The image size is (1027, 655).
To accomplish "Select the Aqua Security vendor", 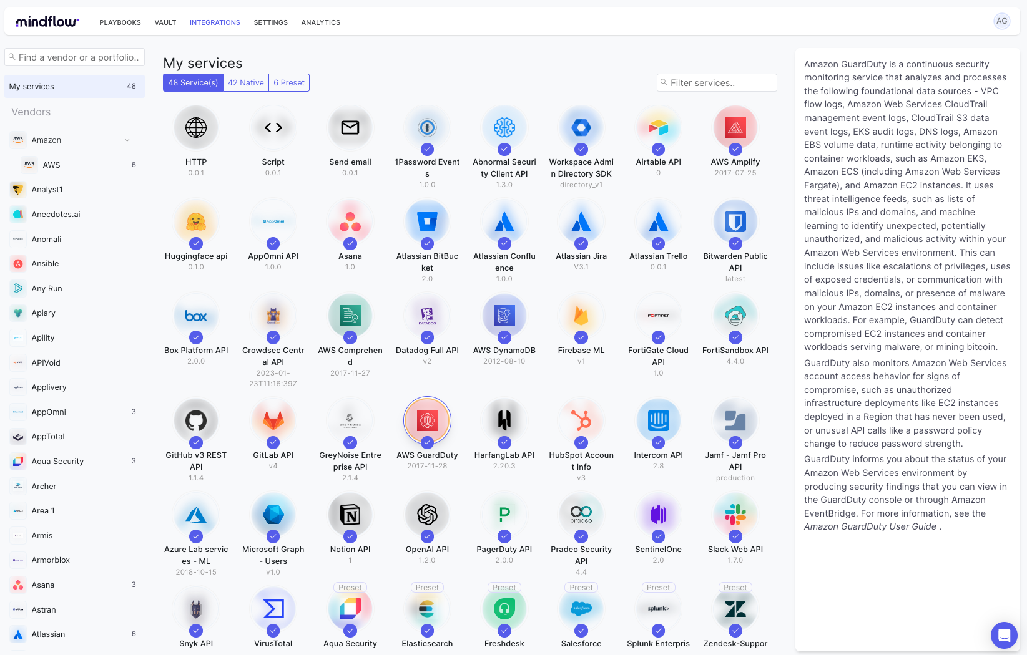I will pyautogui.click(x=74, y=461).
